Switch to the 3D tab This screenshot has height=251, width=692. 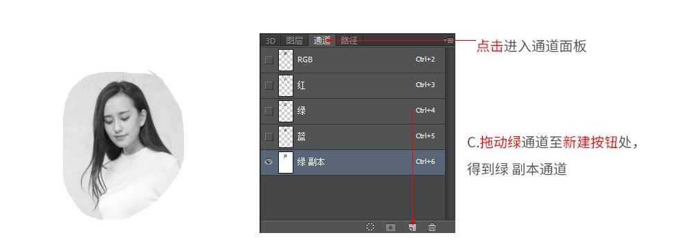click(270, 41)
